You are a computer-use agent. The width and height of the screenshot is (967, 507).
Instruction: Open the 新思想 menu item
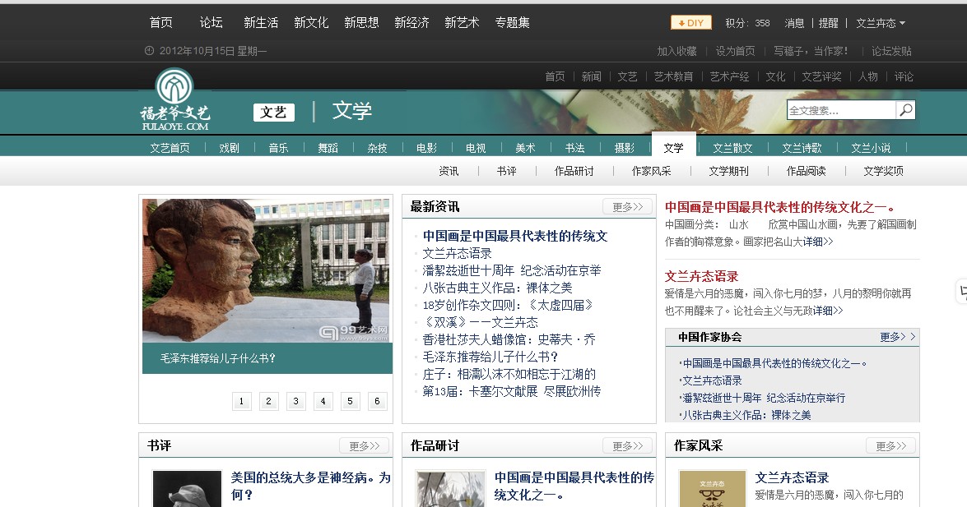(361, 23)
